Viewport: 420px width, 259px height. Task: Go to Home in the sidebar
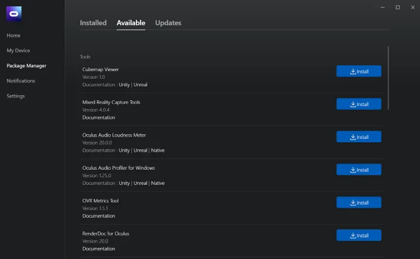tap(13, 36)
